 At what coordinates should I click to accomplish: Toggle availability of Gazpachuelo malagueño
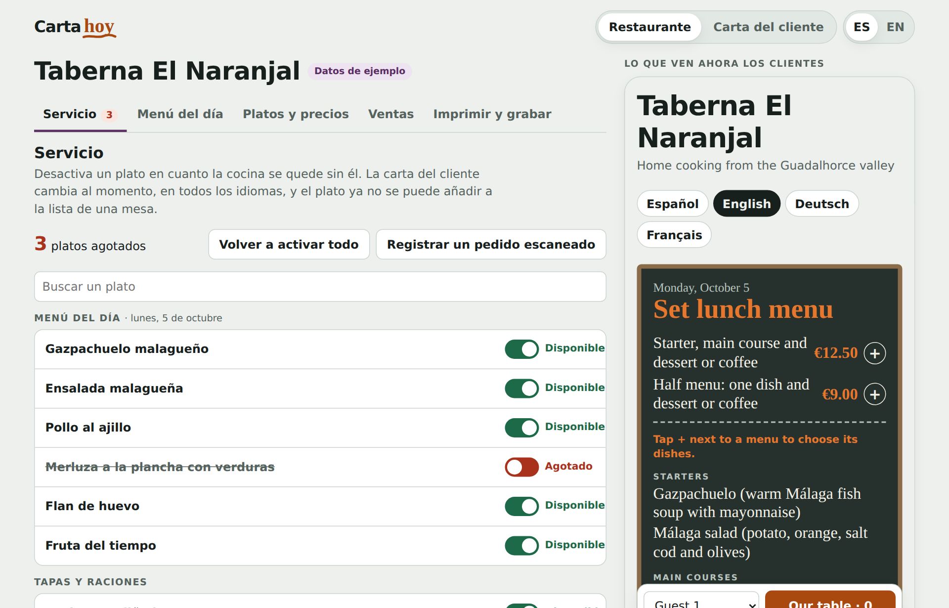pos(521,349)
